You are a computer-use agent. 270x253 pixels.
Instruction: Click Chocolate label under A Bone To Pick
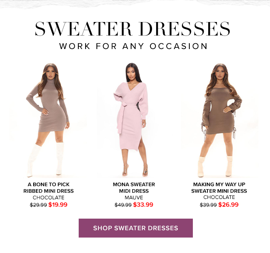pyautogui.click(x=48, y=197)
